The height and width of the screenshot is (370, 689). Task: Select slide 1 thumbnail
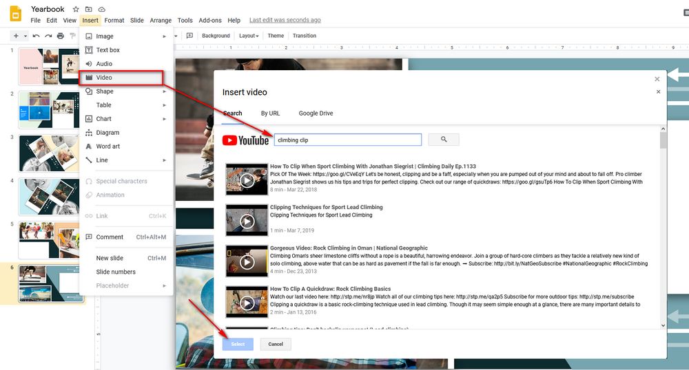pyautogui.click(x=49, y=67)
